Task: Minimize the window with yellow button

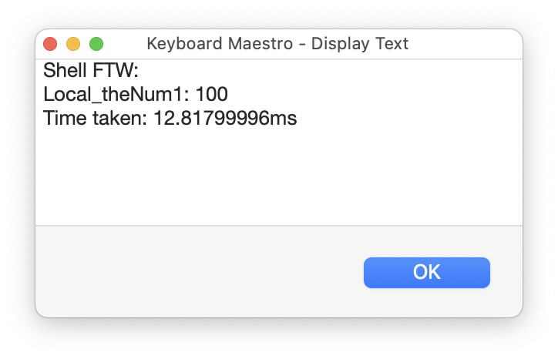Action: (73, 44)
